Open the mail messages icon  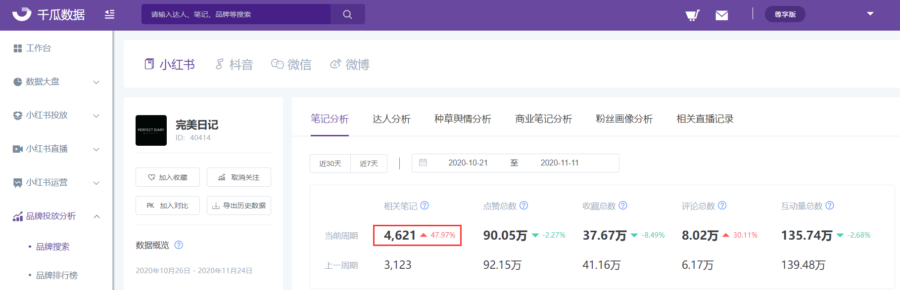click(x=722, y=15)
